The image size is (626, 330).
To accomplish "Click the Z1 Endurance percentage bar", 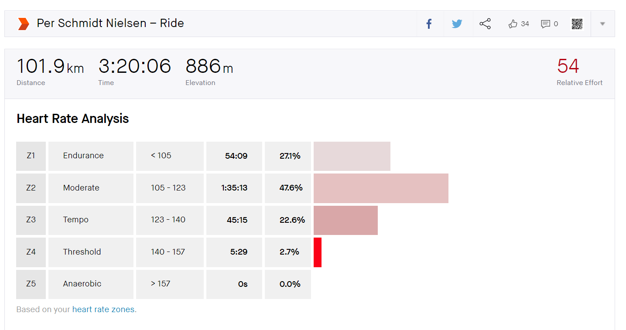I will click(352, 156).
